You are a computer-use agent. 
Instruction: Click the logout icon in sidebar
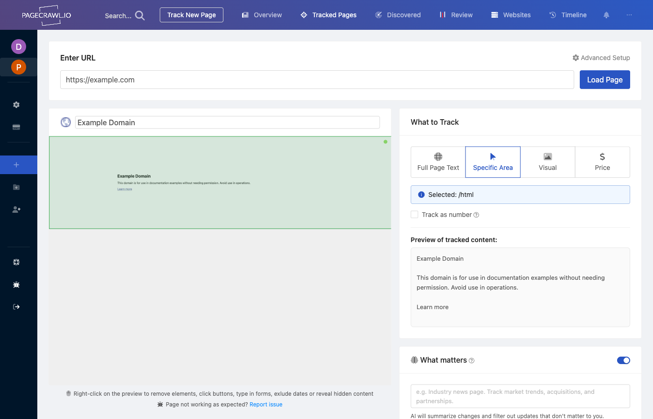pos(16,307)
